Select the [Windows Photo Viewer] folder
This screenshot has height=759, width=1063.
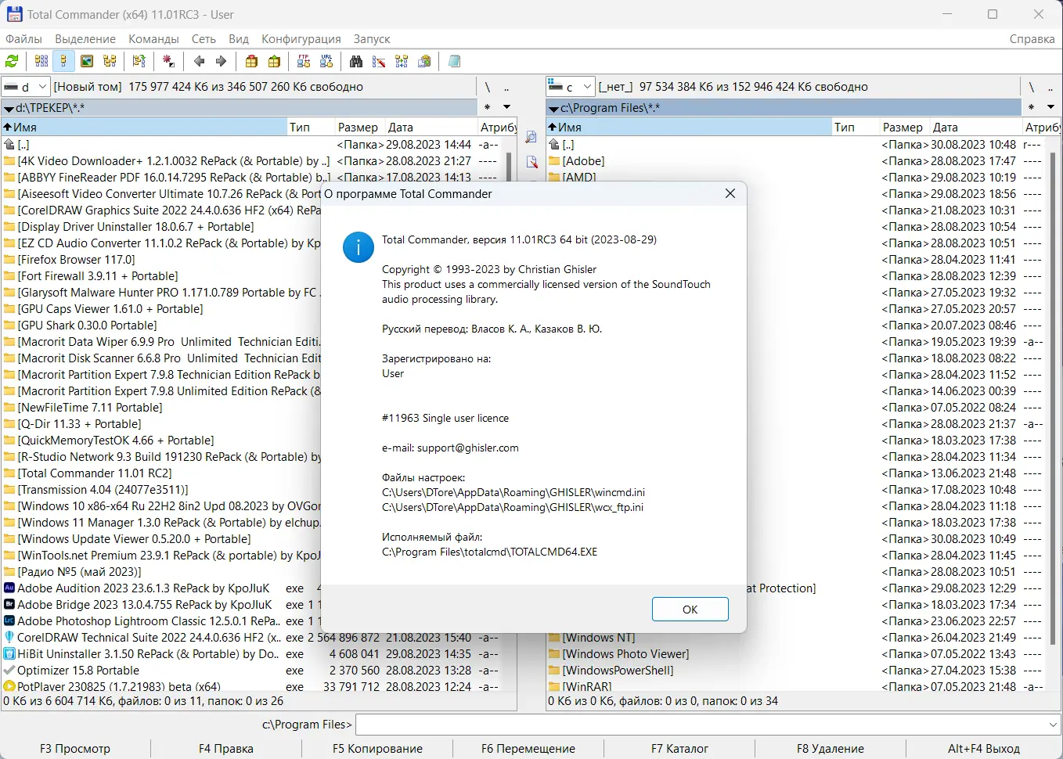625,653
